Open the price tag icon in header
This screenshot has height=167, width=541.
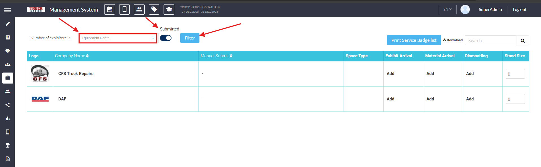click(154, 10)
